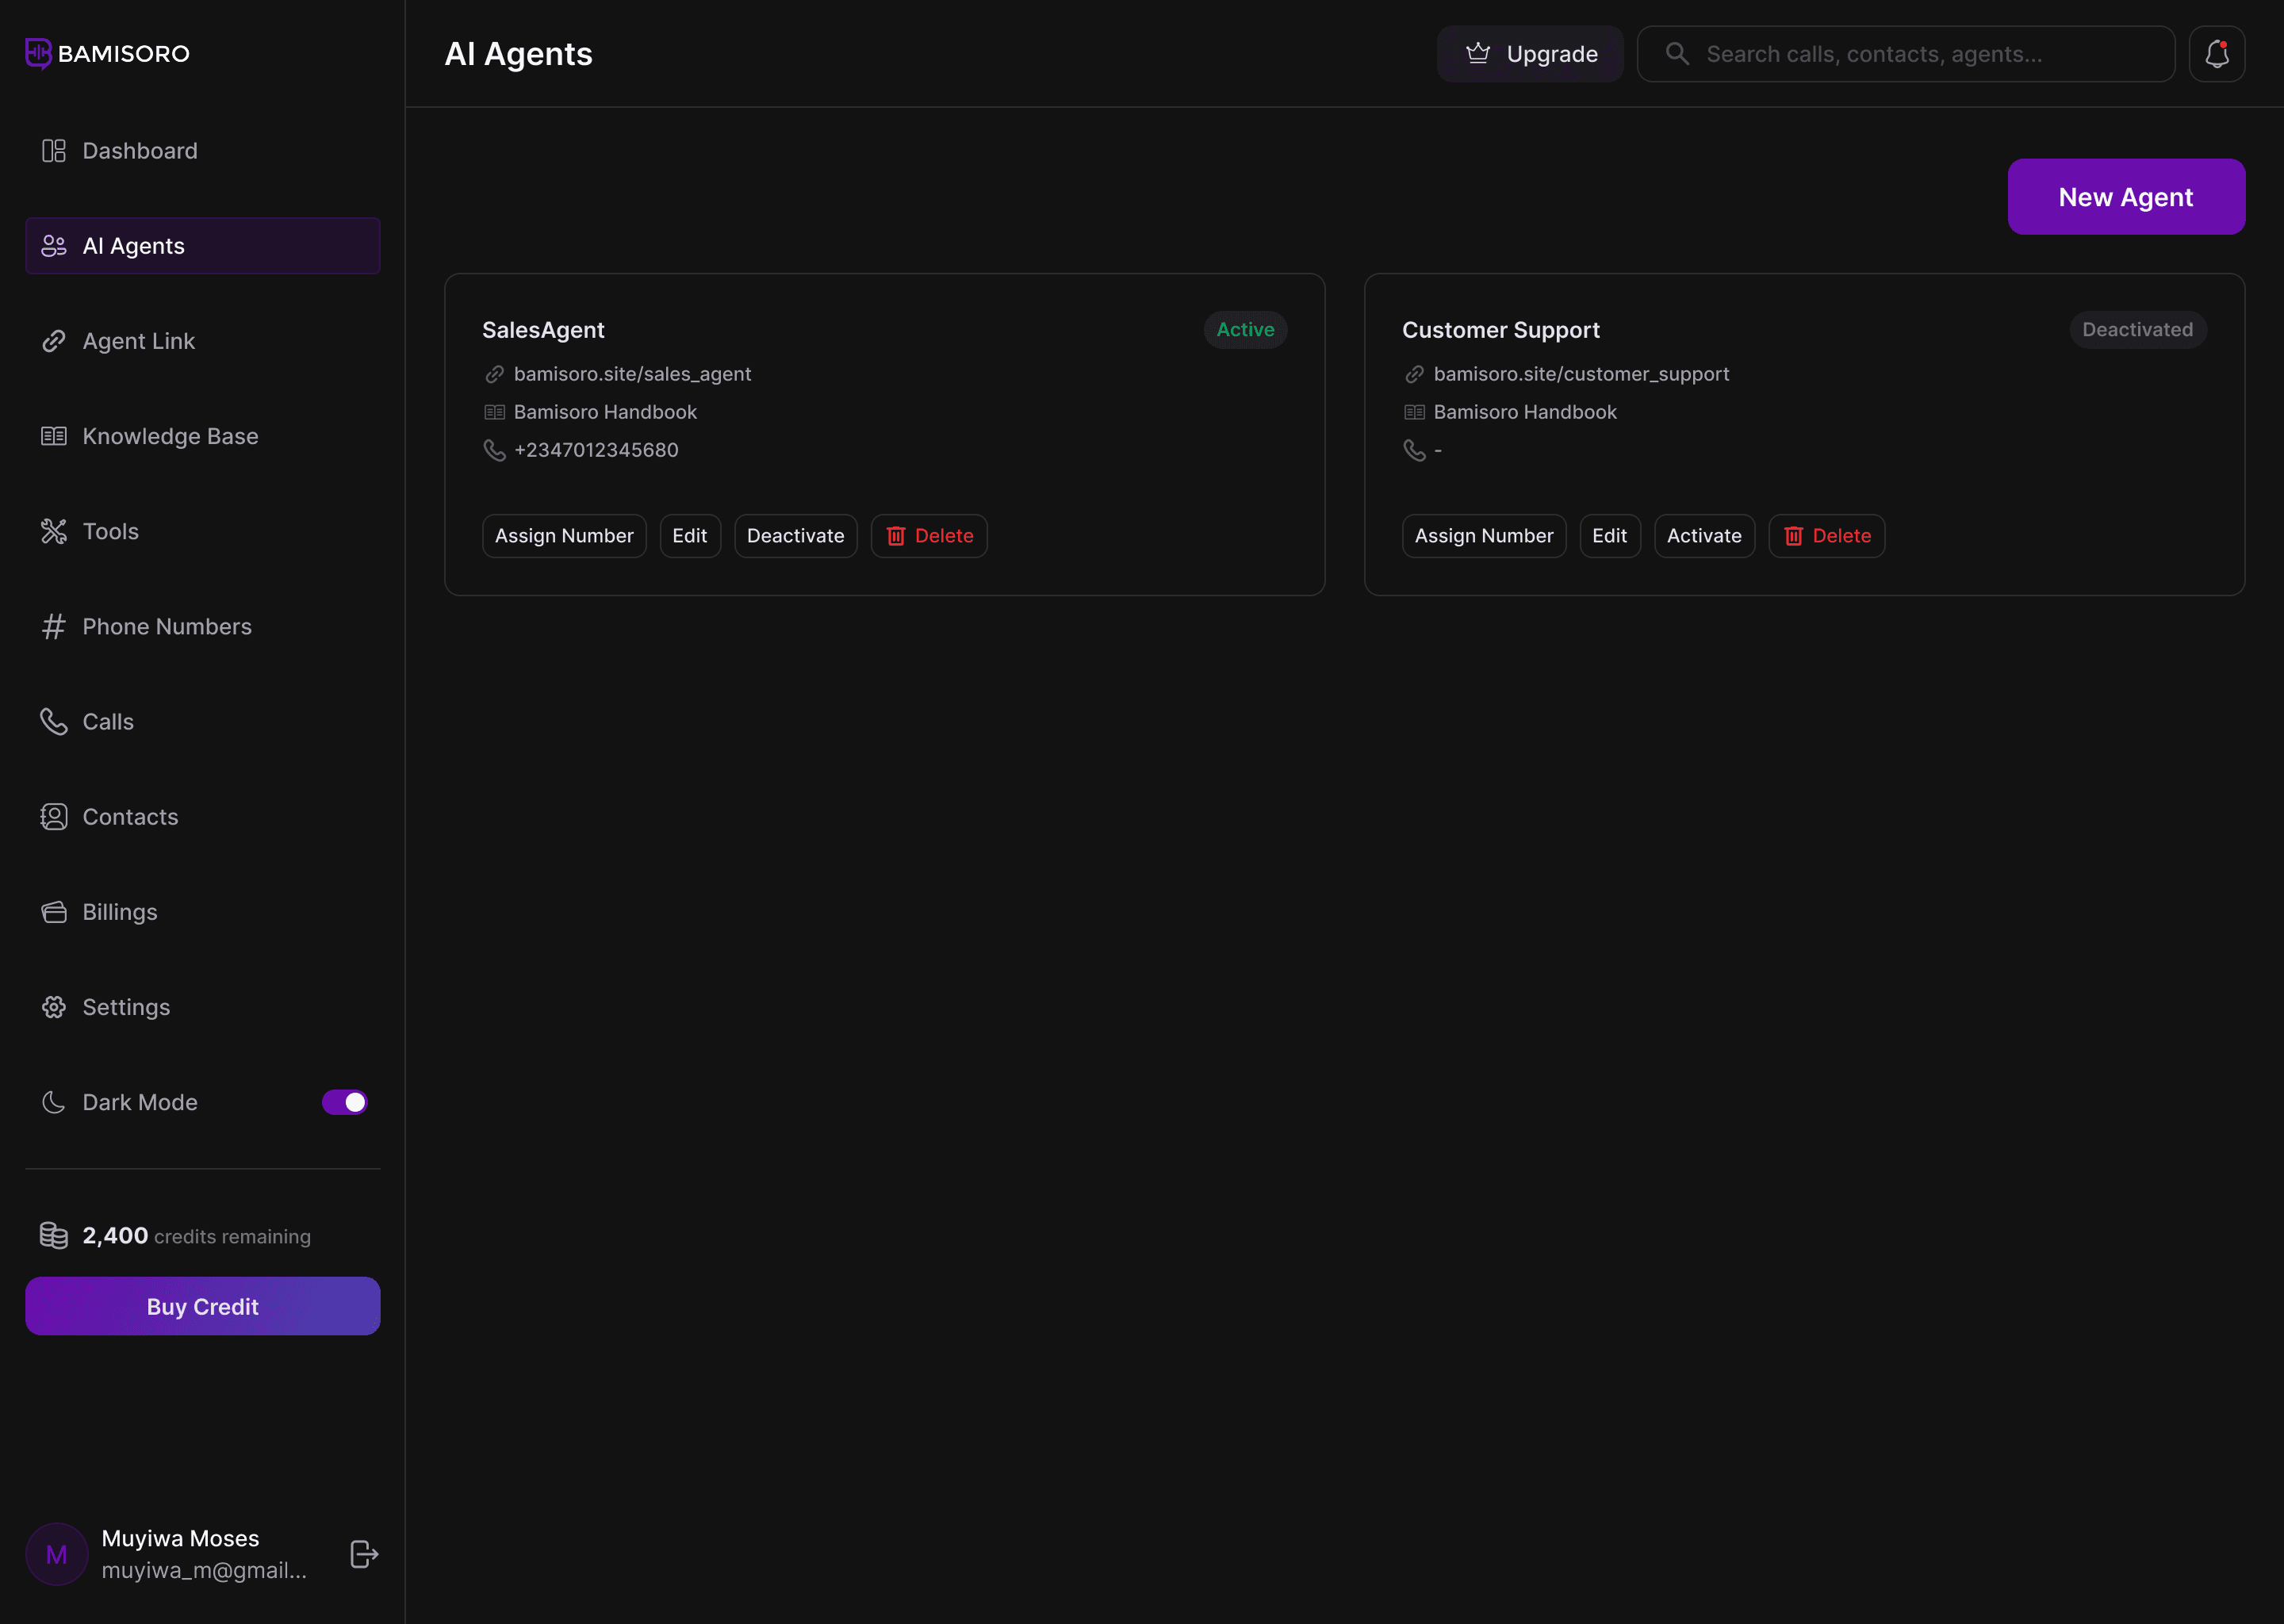Assign Number to SalesAgent
Screen dimensions: 2284x1624
[564, 536]
